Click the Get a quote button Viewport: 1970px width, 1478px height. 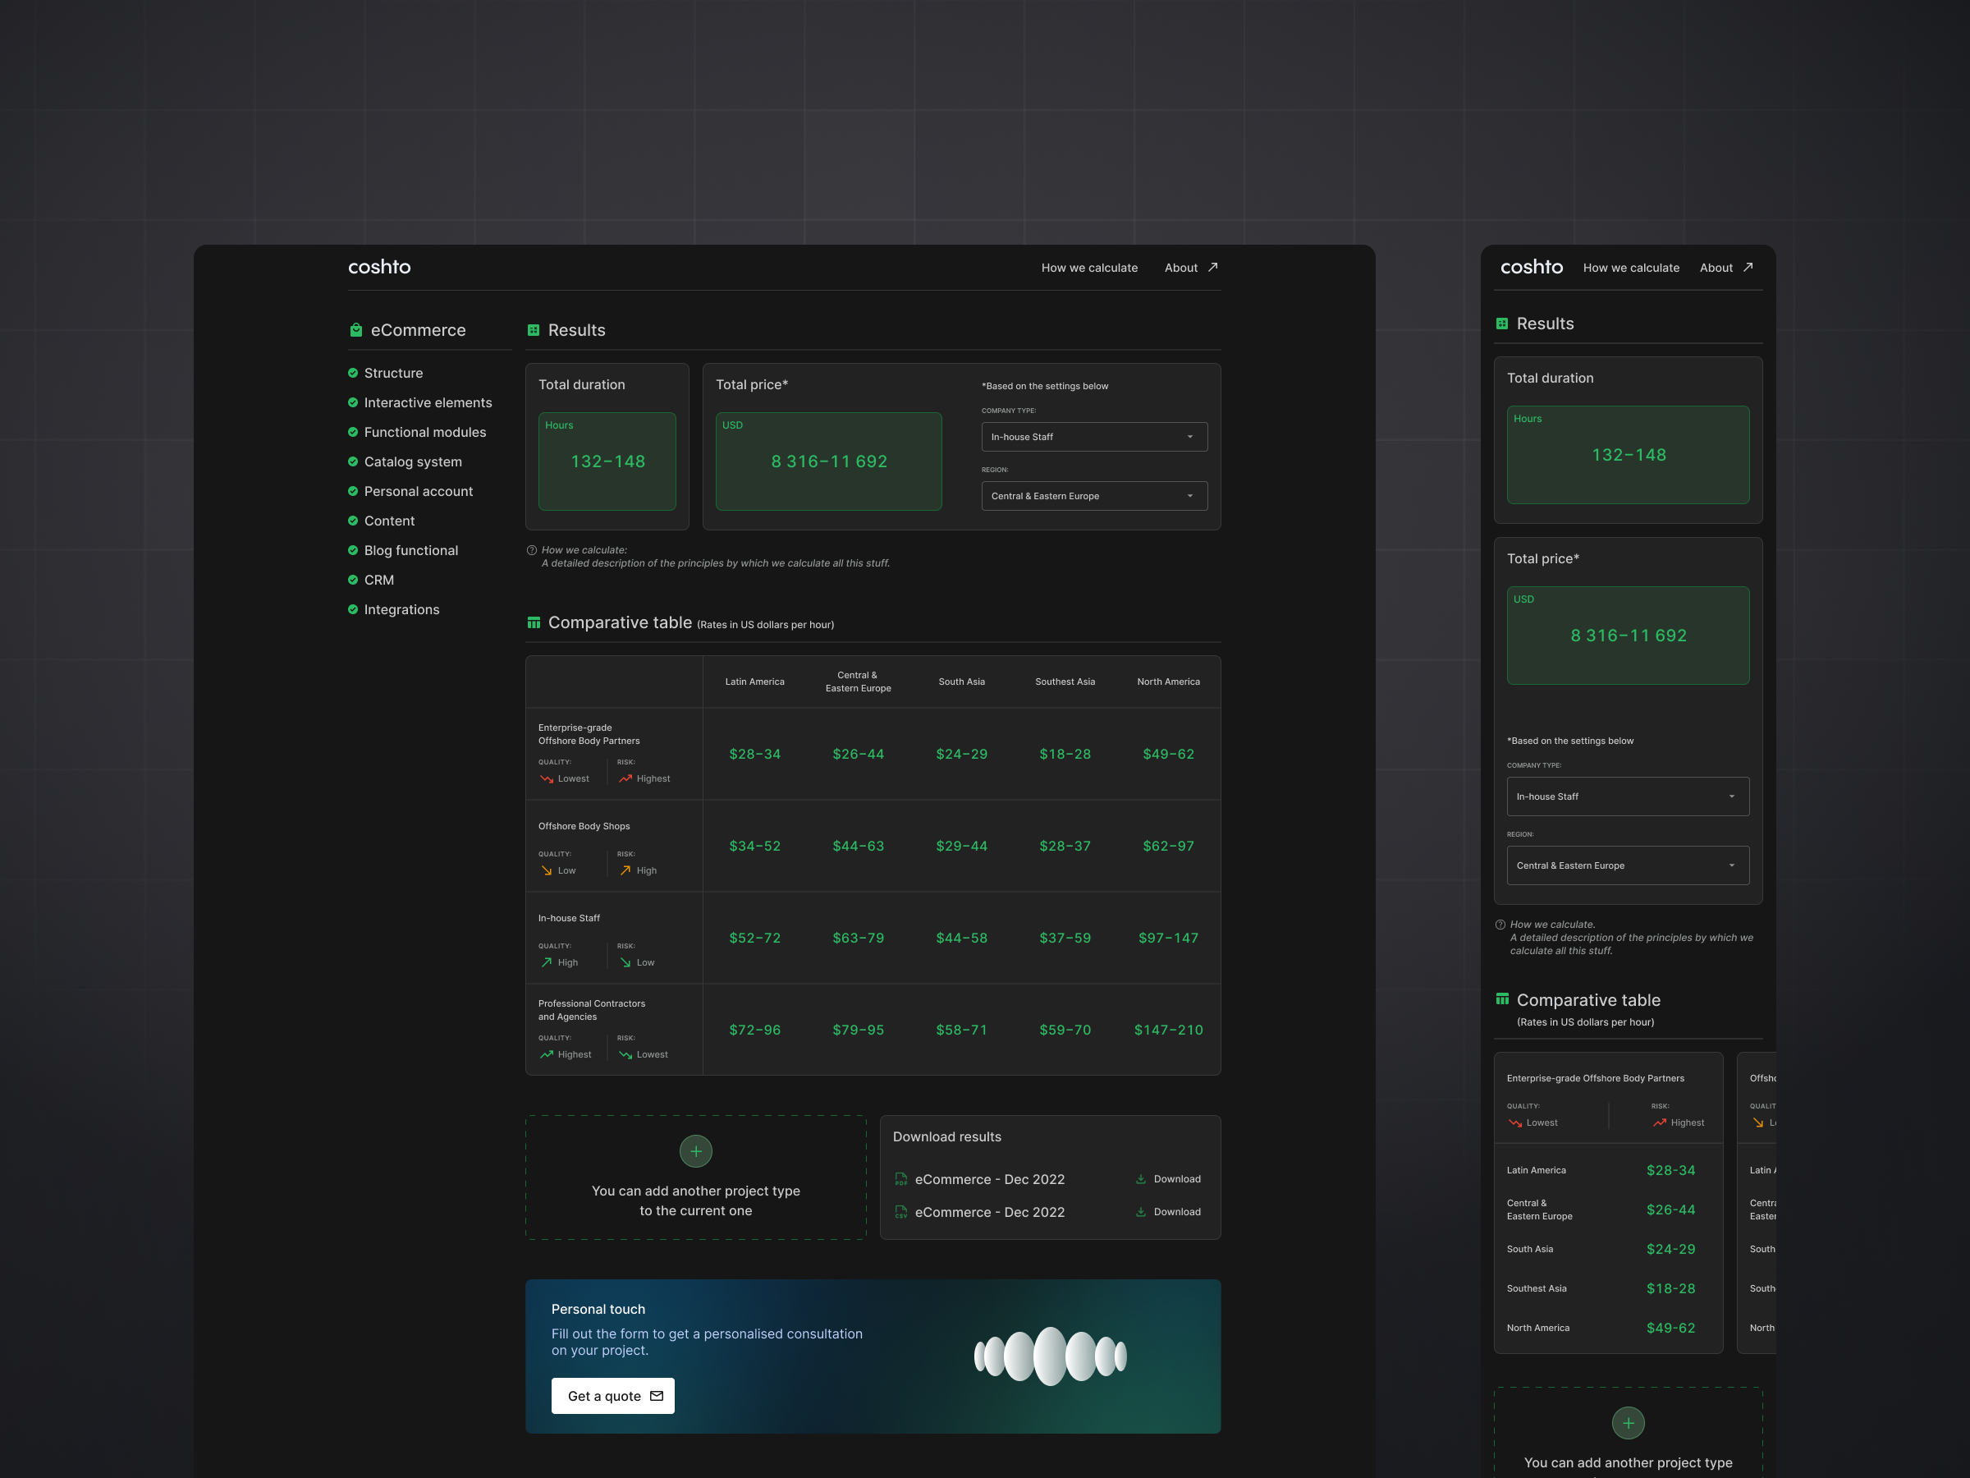click(612, 1395)
